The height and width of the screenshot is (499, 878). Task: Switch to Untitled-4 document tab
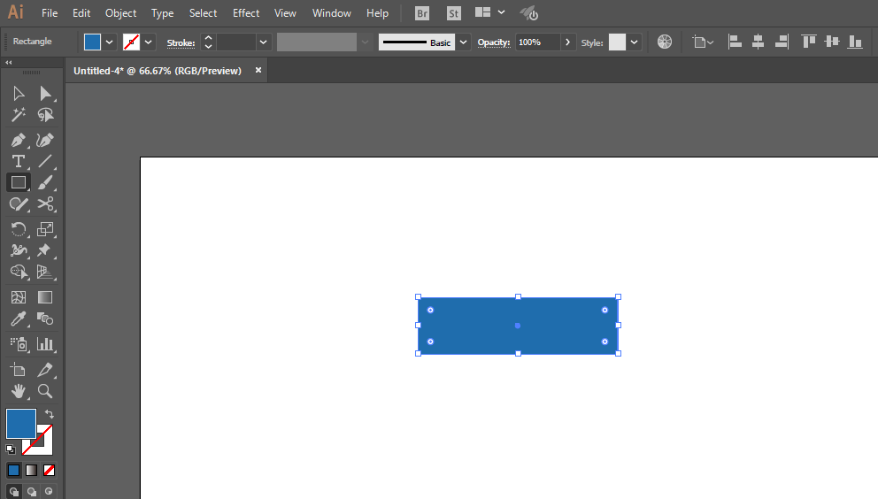[158, 71]
